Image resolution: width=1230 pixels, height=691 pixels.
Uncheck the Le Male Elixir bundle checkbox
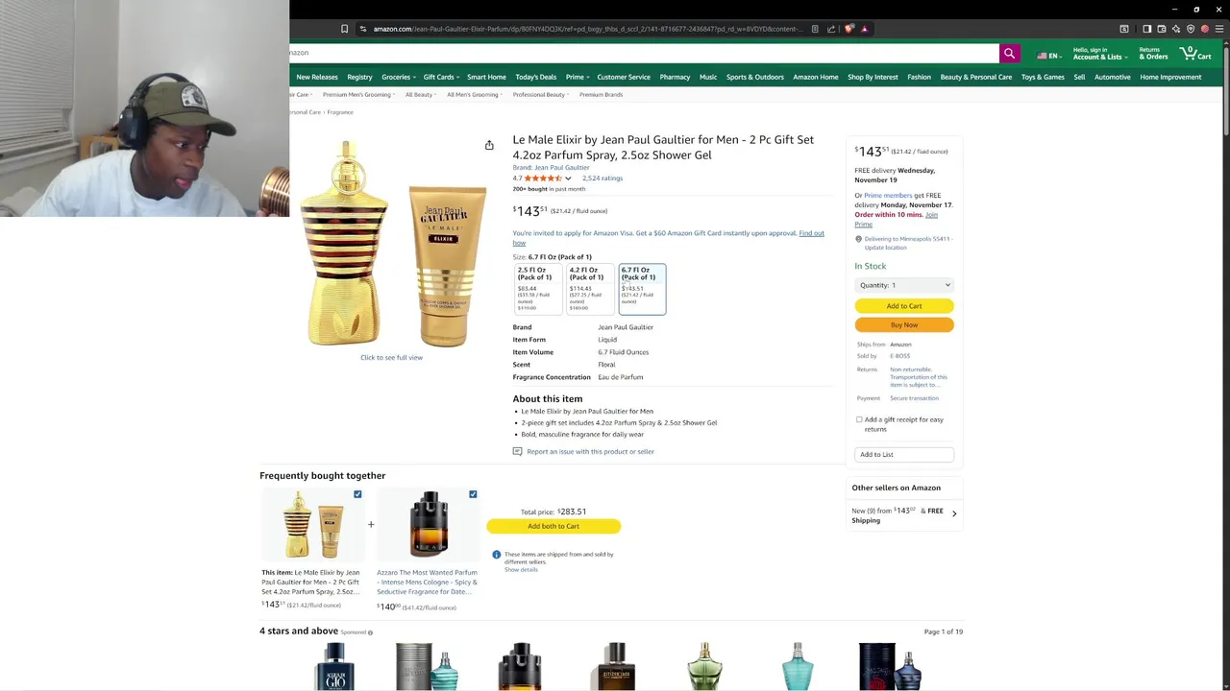pyautogui.click(x=357, y=494)
